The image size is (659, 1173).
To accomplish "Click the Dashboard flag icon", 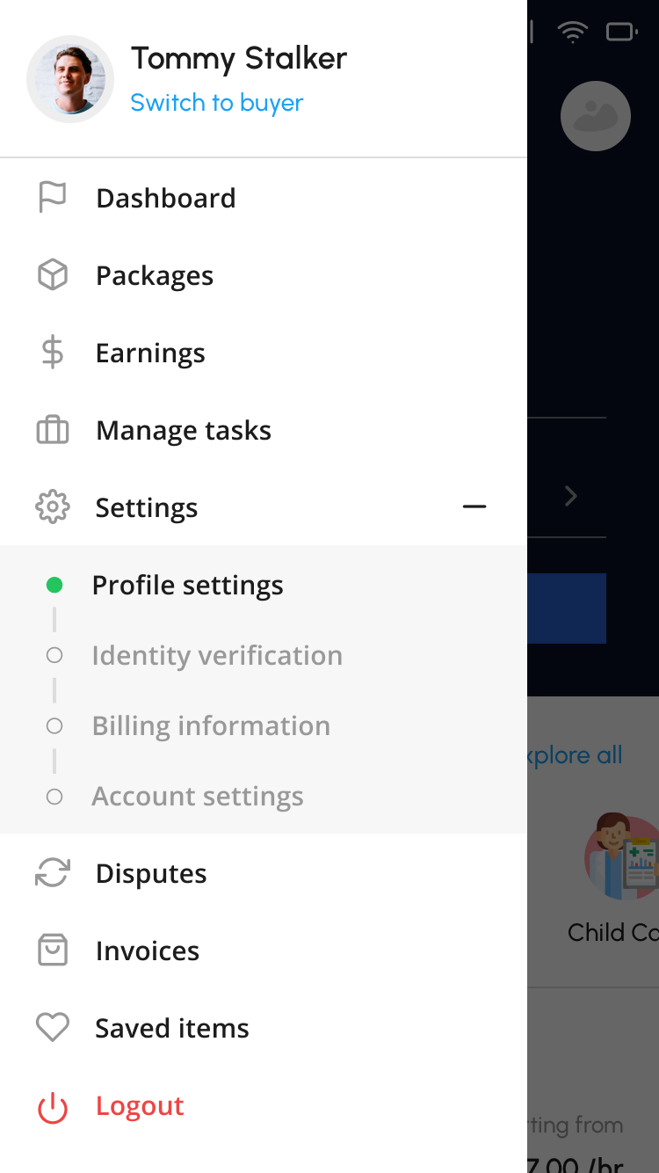I will [x=53, y=198].
